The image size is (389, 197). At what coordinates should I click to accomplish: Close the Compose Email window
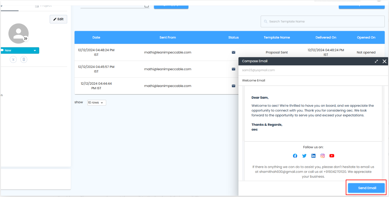385,61
